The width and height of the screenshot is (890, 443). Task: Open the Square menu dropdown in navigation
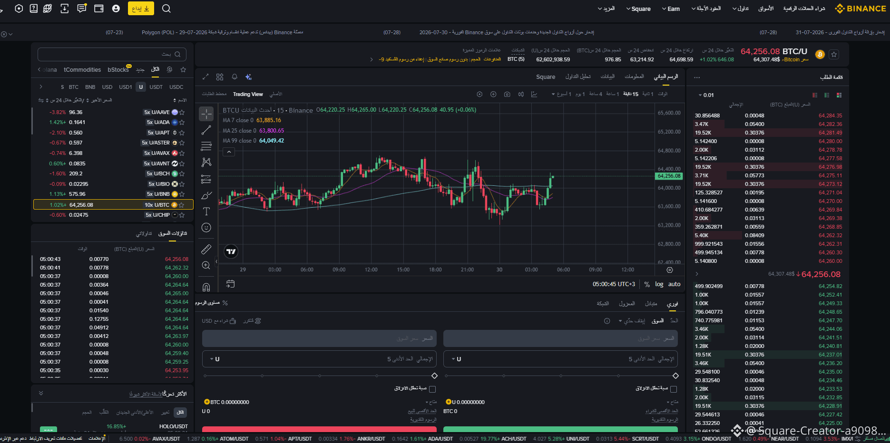(638, 9)
